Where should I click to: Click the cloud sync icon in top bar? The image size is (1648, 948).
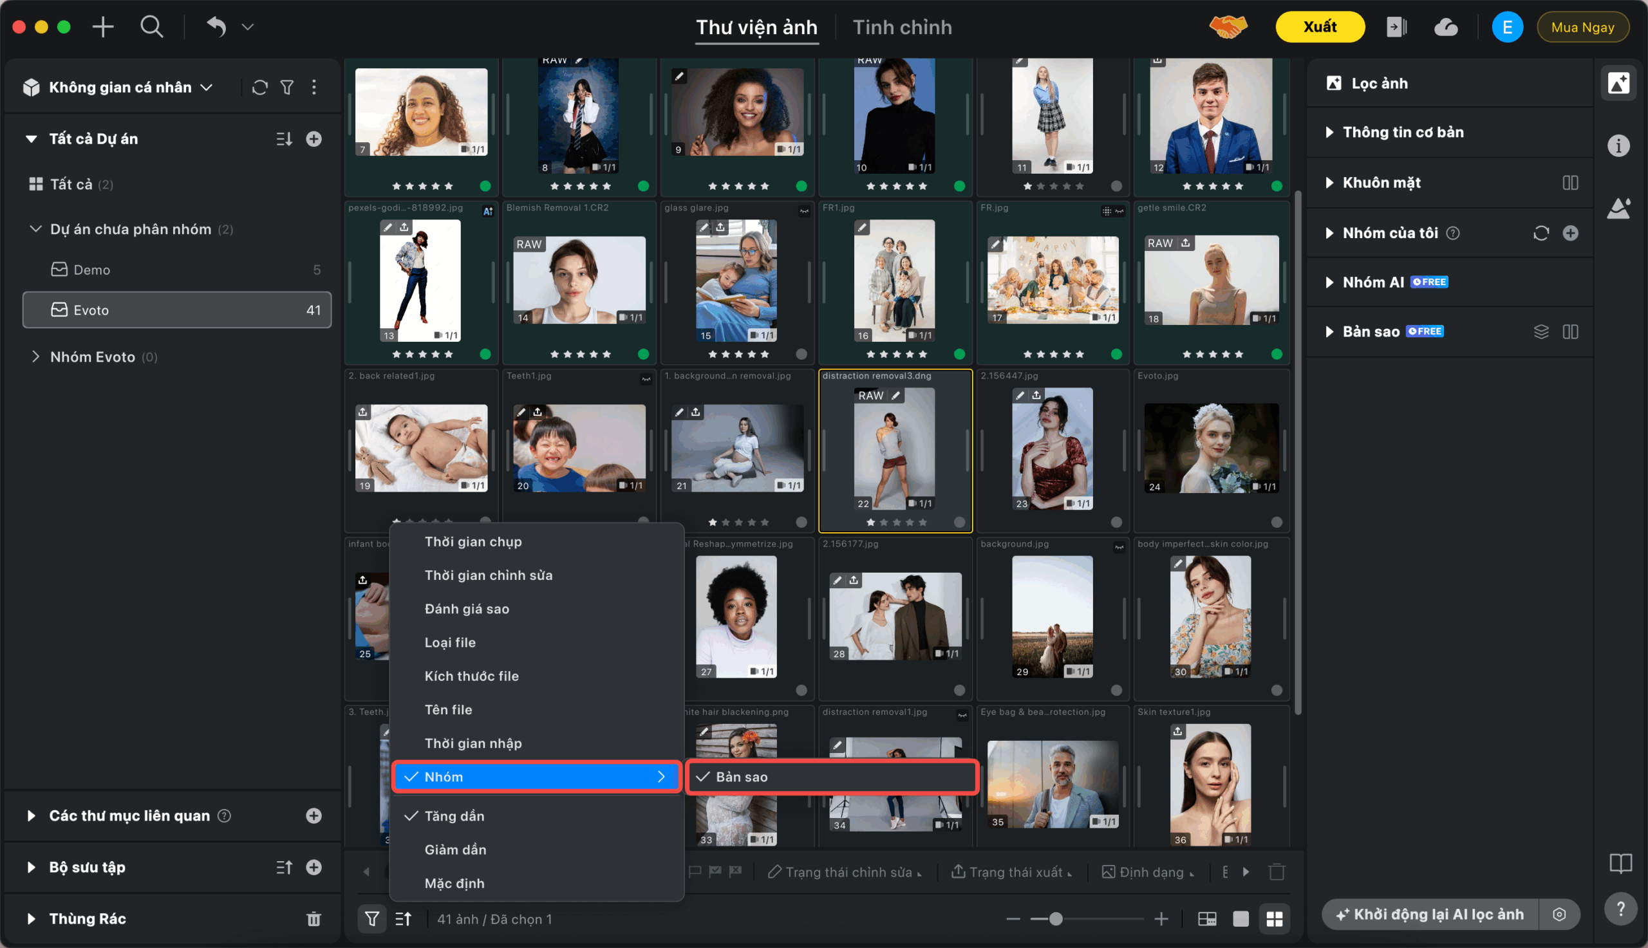coord(1445,27)
